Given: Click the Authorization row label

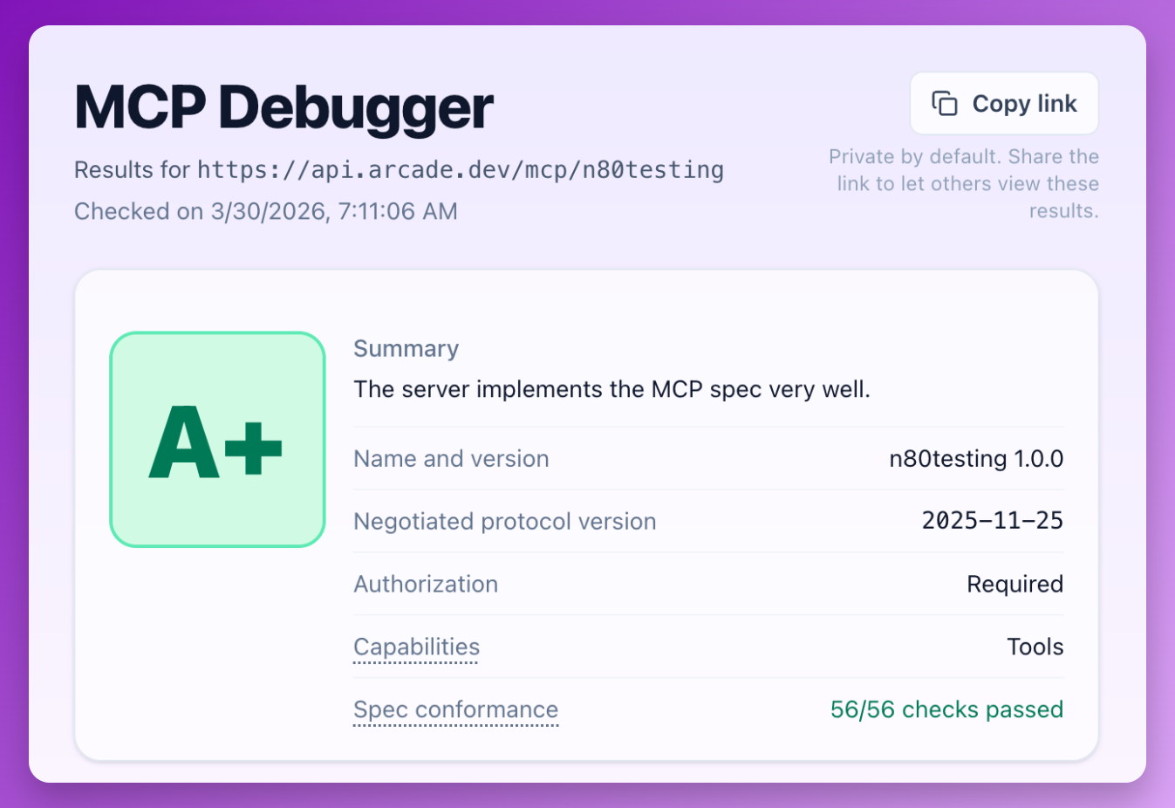Looking at the screenshot, I should (x=426, y=585).
